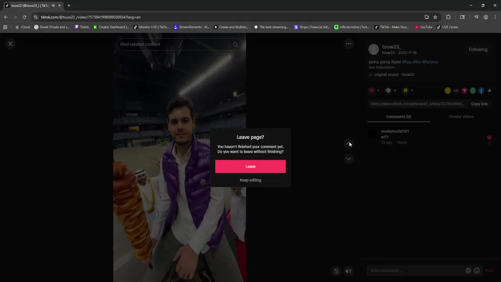Open the Twitch bookmark
Image resolution: width=501 pixels, height=282 pixels.
click(82, 27)
